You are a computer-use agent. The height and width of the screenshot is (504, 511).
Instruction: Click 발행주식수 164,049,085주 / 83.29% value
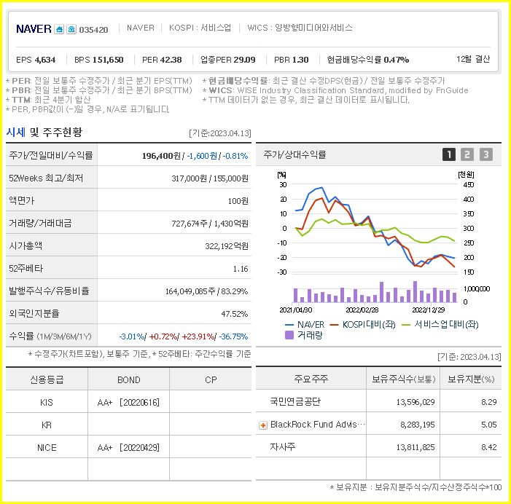coord(206,291)
